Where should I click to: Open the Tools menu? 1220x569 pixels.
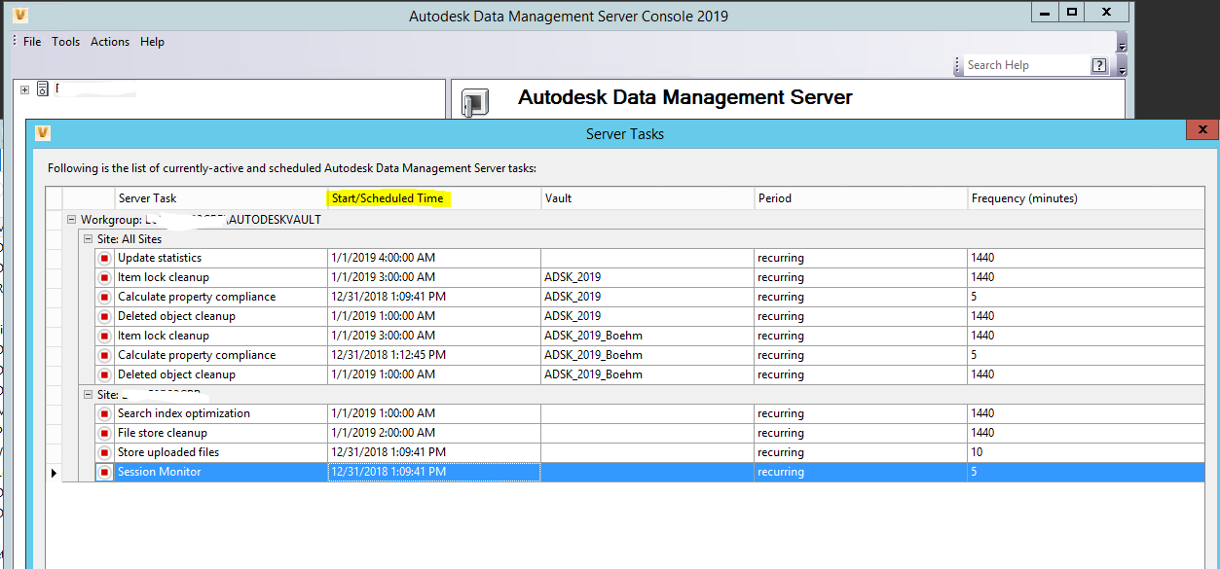coord(65,41)
